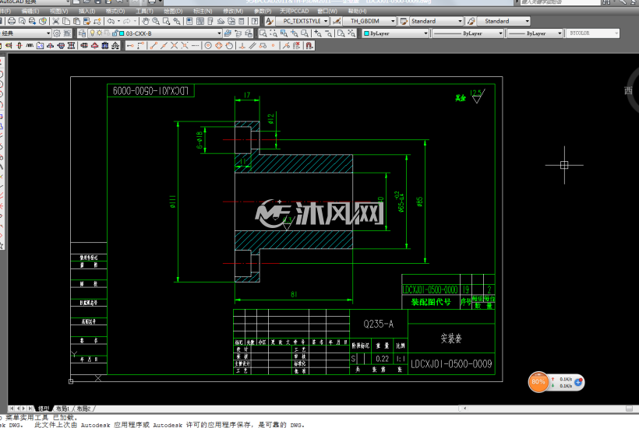Toggle the layer lock padlock icon
Image resolution: width=639 pixels, height=428 pixels.
(x=115, y=33)
